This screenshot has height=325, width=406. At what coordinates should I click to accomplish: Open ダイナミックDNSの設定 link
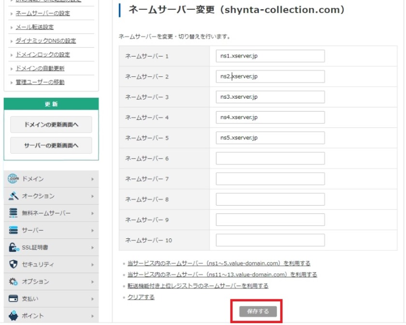(46, 41)
